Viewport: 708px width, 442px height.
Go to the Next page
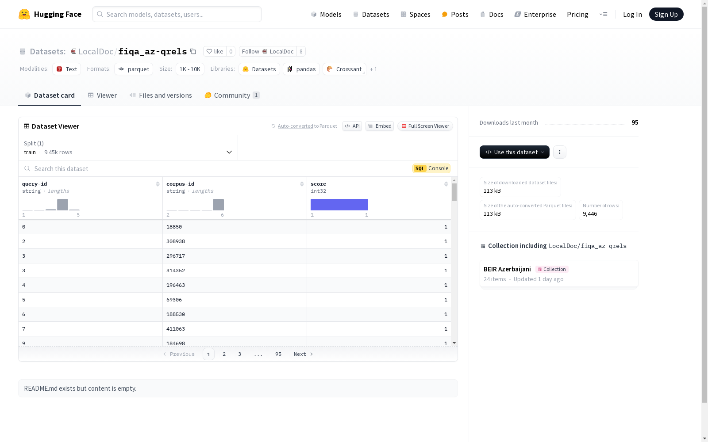coord(304,354)
